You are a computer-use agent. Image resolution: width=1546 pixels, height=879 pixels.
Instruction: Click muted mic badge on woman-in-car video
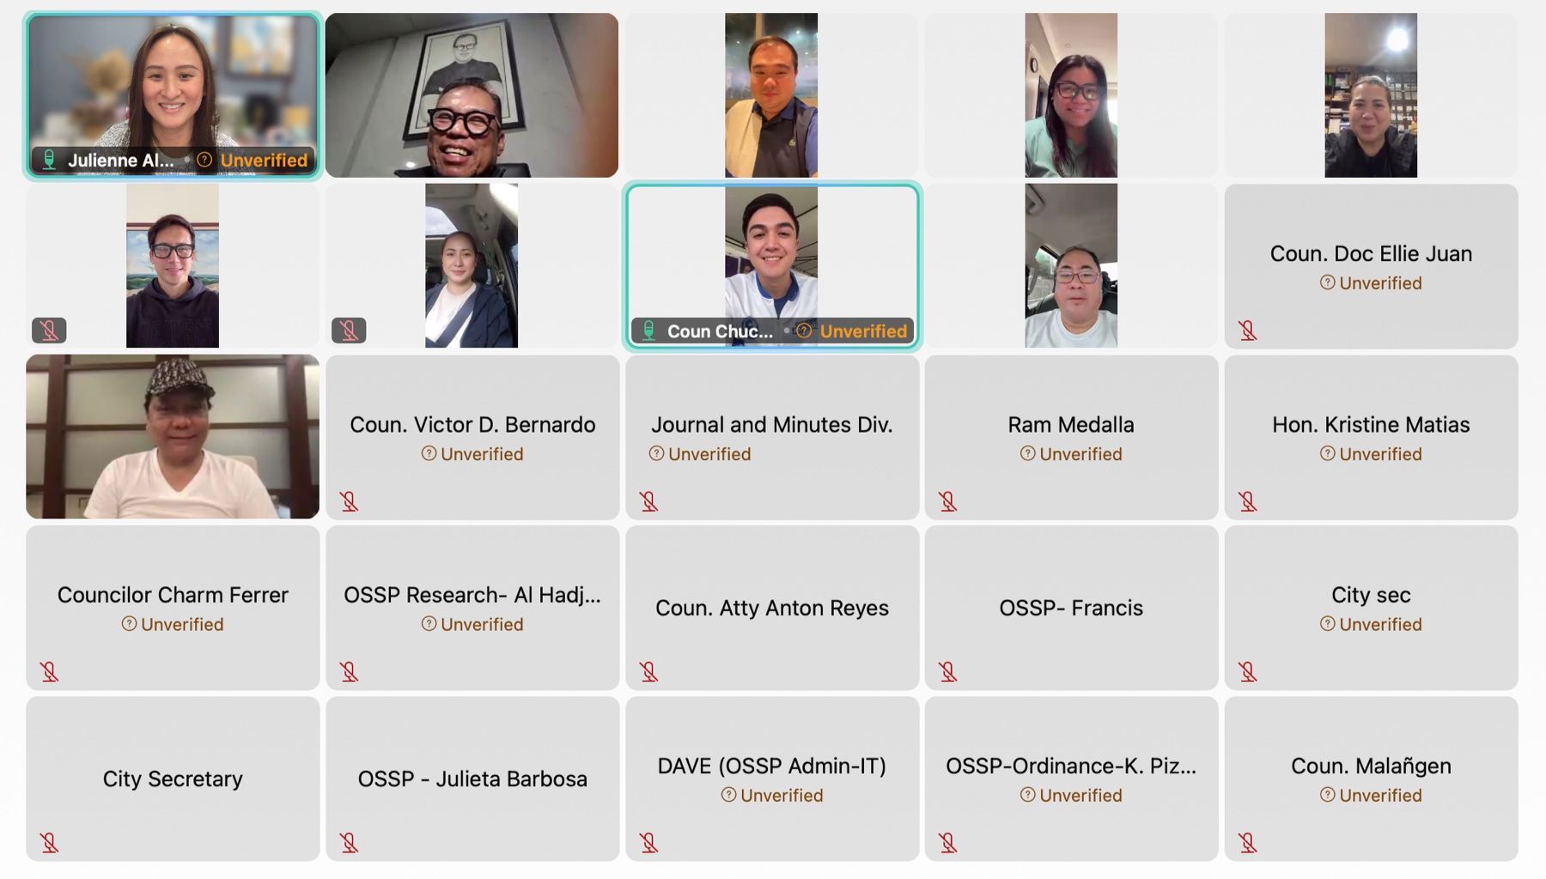coord(349,330)
